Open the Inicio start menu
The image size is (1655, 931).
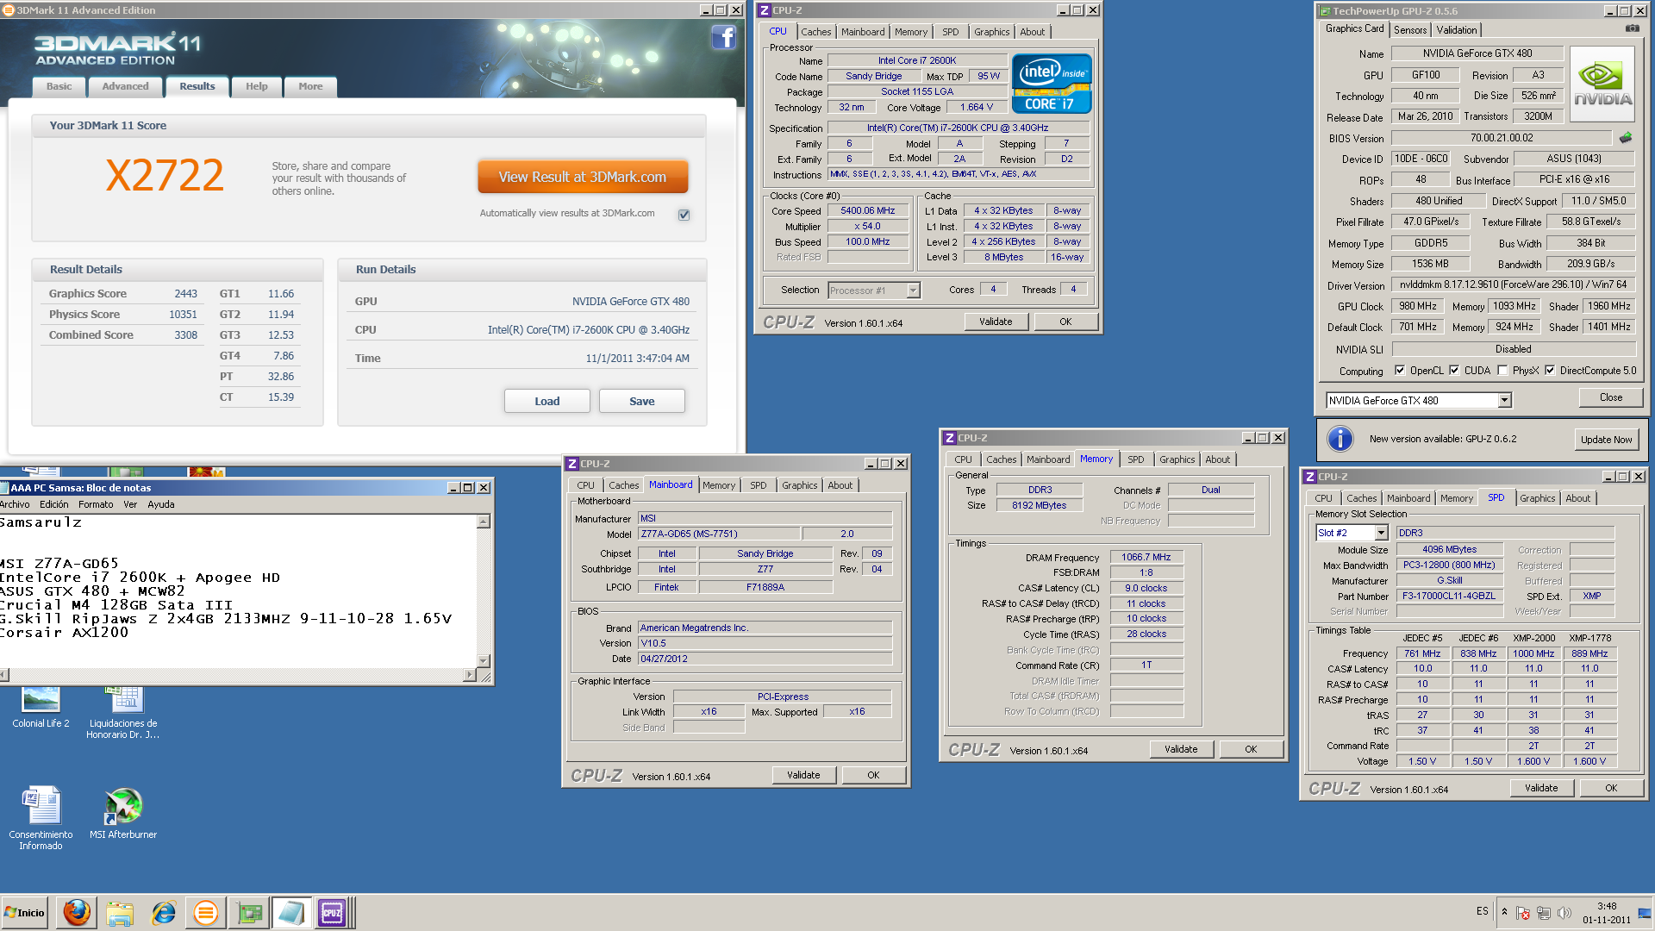[x=25, y=912]
